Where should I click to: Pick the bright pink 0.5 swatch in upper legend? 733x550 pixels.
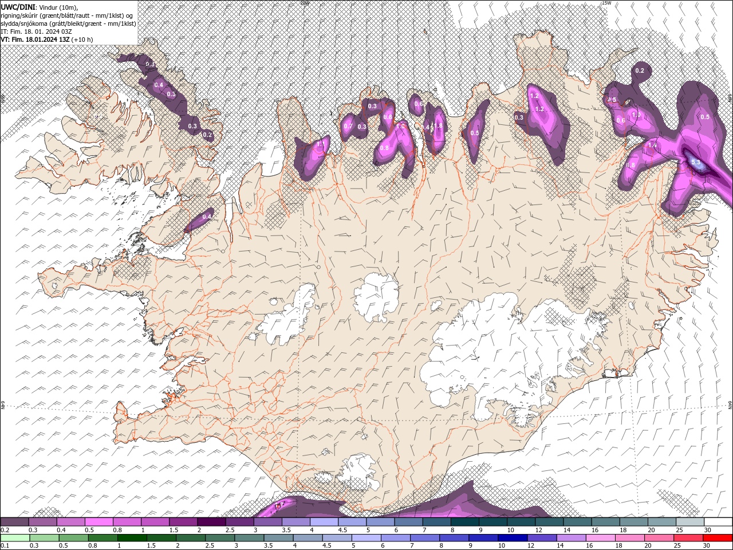point(99,522)
